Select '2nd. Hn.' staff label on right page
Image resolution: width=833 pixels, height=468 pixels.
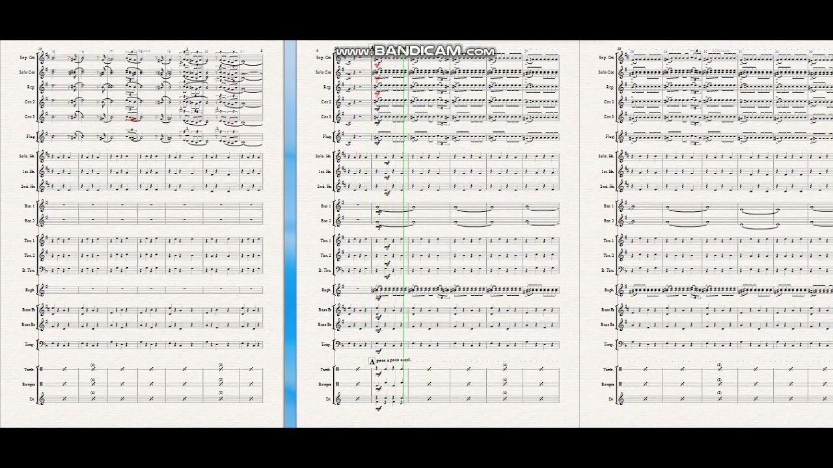click(607, 186)
